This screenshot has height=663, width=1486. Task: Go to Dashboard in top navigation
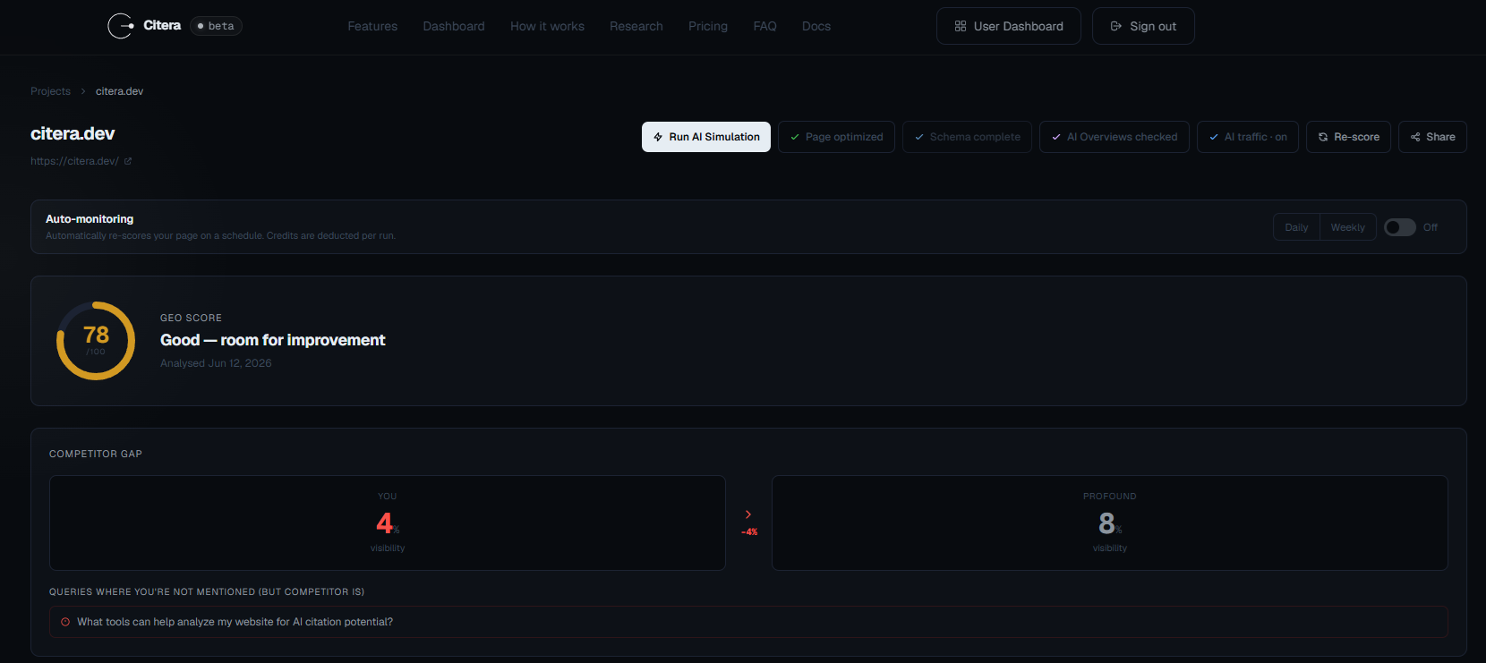[454, 26]
